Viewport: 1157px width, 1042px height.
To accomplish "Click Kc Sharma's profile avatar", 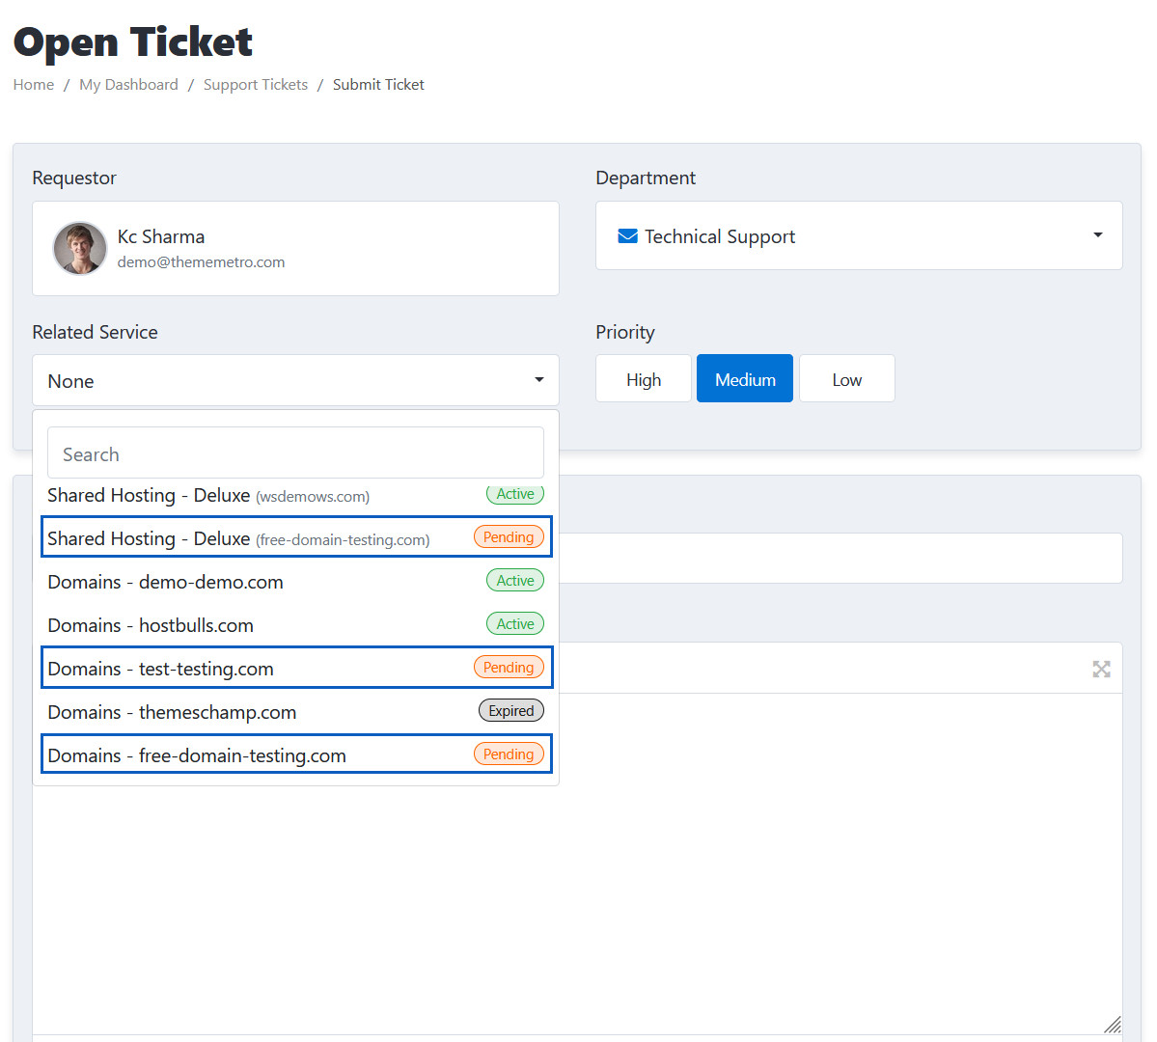I will click(x=80, y=249).
